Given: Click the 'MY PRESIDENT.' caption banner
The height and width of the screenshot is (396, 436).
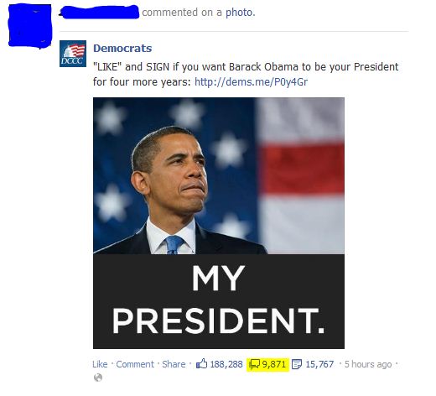Looking at the screenshot, I should coord(219,301).
